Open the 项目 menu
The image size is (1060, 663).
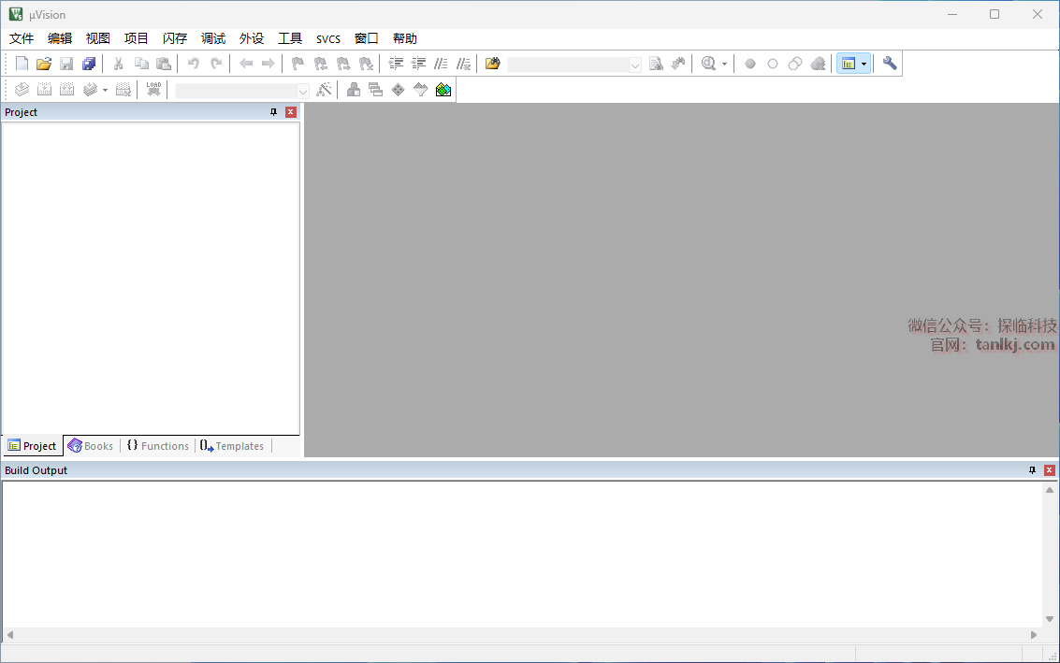pos(137,38)
